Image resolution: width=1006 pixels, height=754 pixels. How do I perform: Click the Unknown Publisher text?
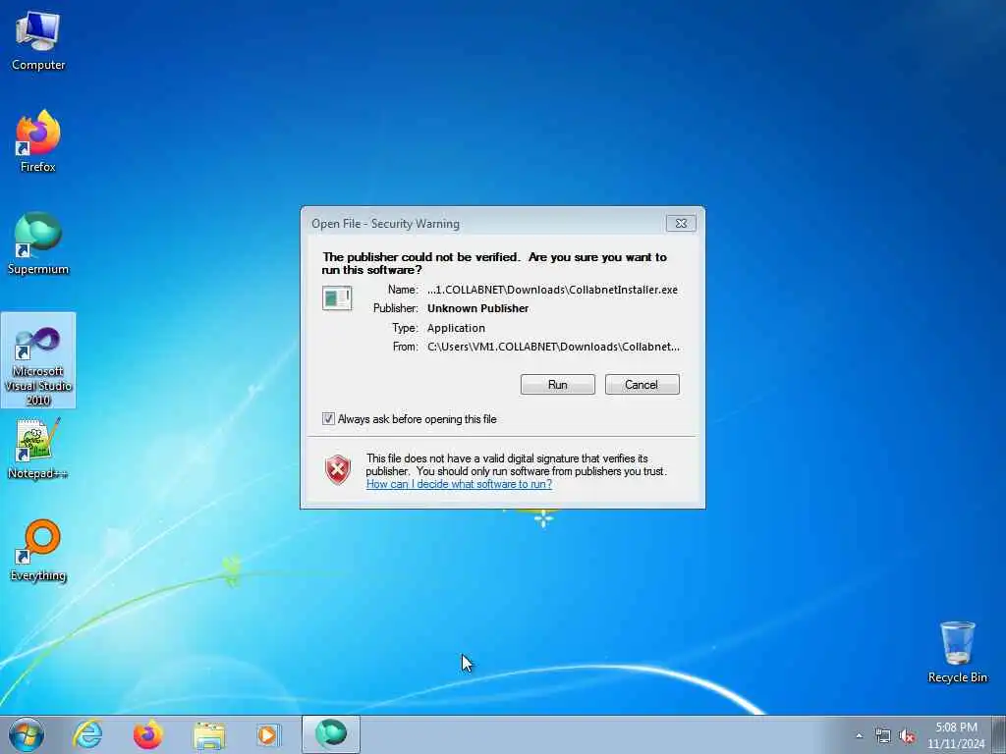pos(478,308)
